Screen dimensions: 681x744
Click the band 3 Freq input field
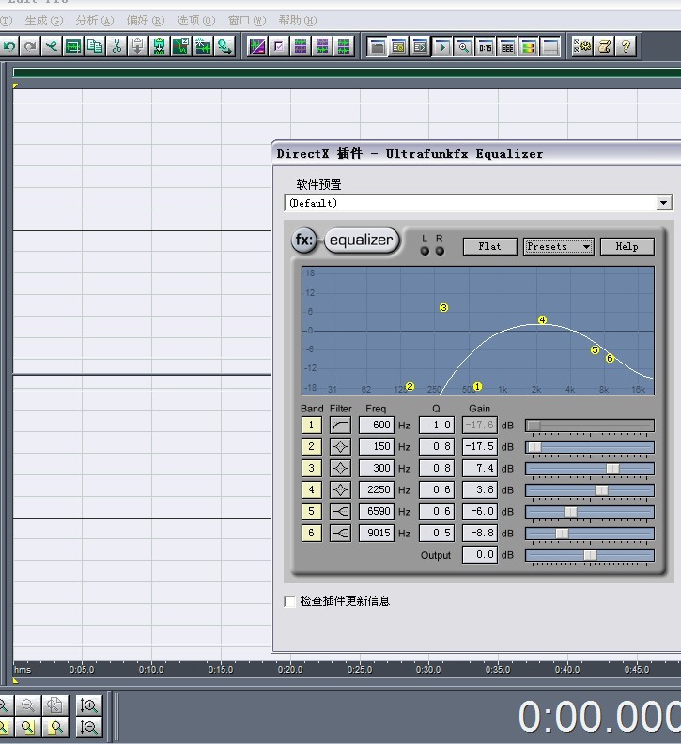click(377, 469)
